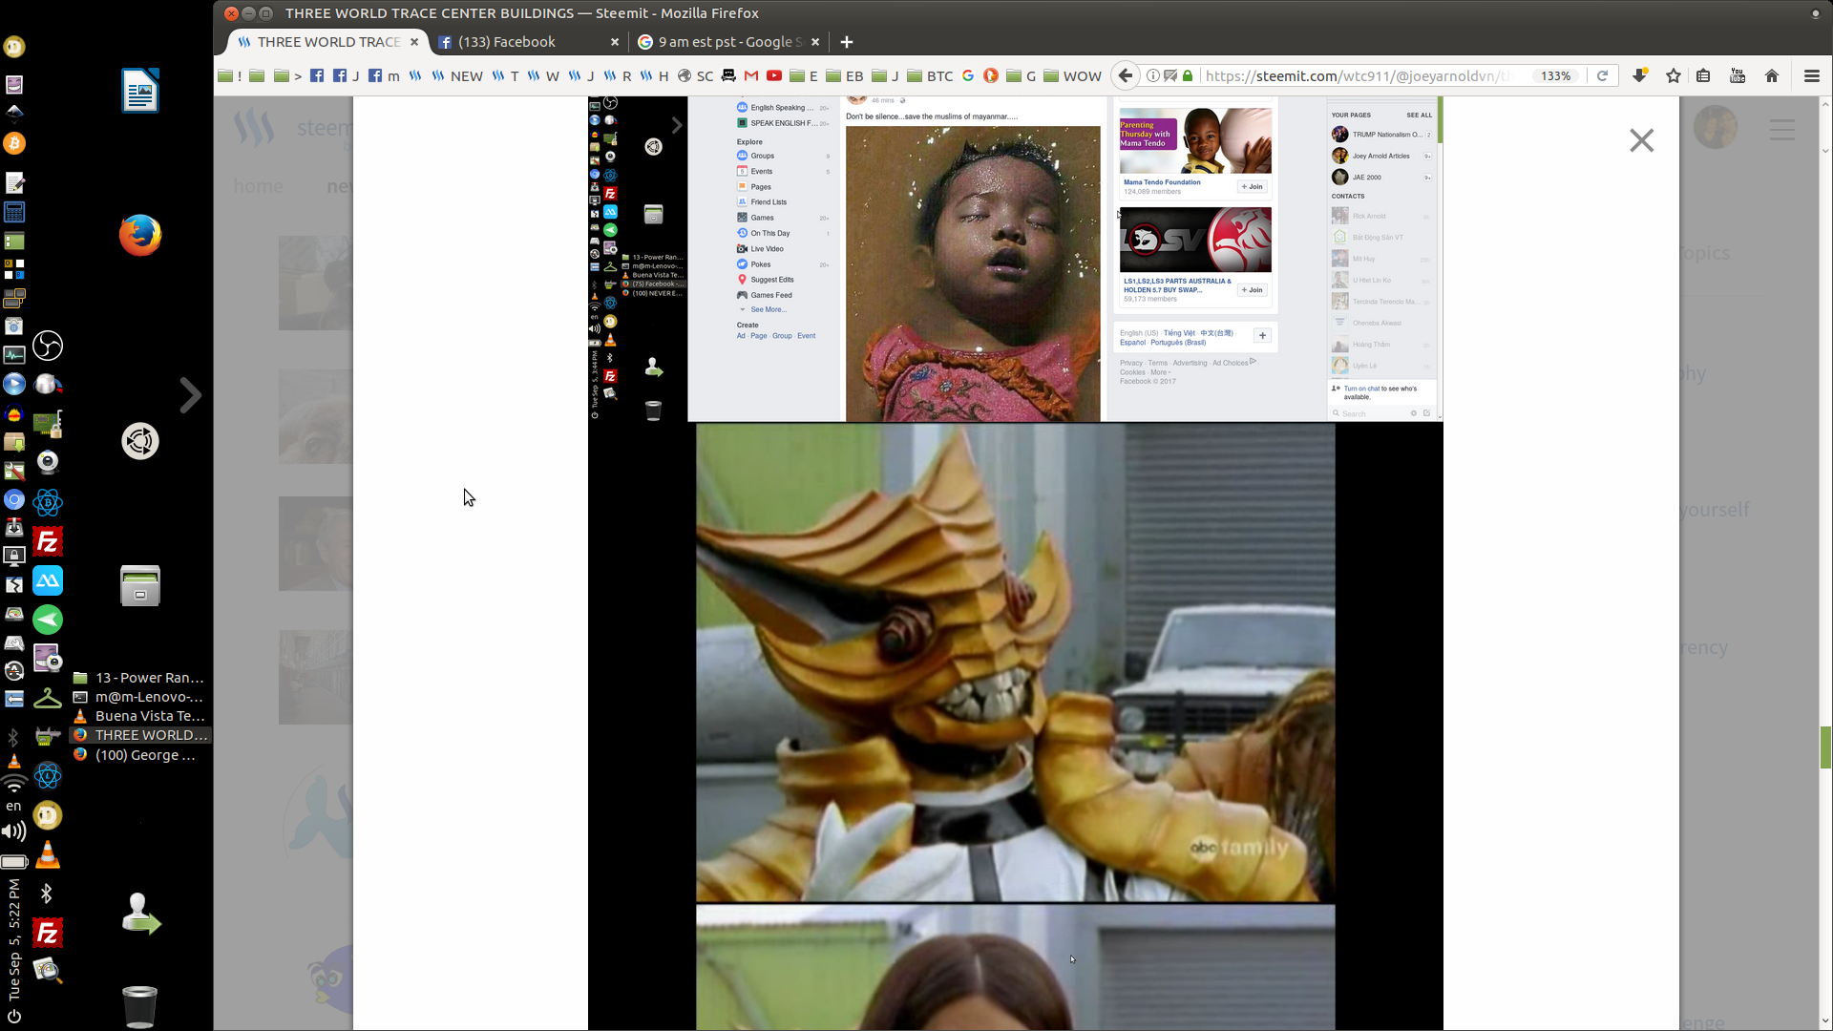Switch to Buena Vista Te... VLC window
Viewport: 1833px width, 1031px height.
point(140,716)
